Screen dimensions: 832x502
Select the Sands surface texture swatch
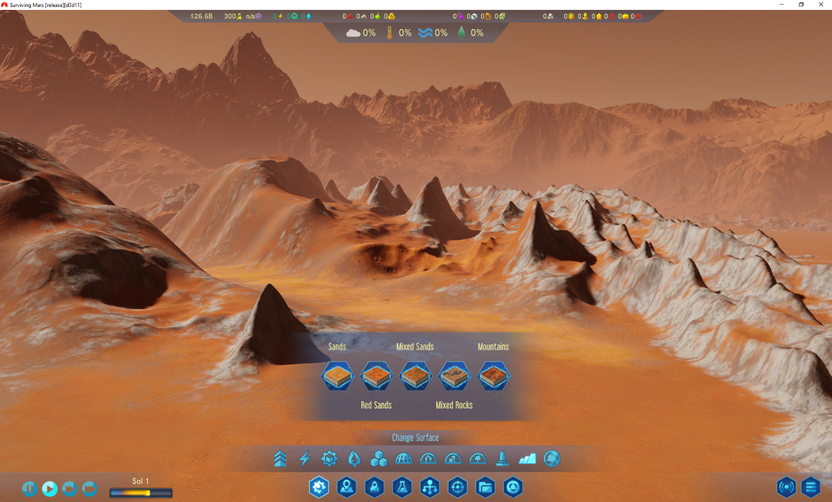pos(338,375)
